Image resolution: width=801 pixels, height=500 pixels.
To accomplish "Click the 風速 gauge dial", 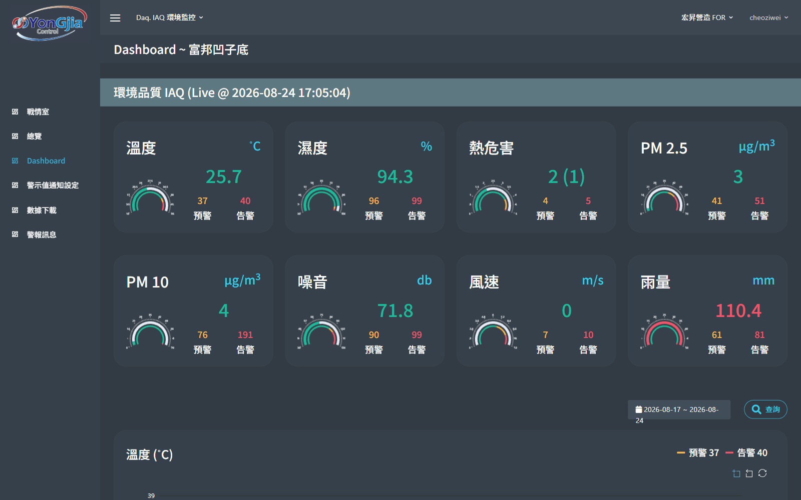I will 493,332.
